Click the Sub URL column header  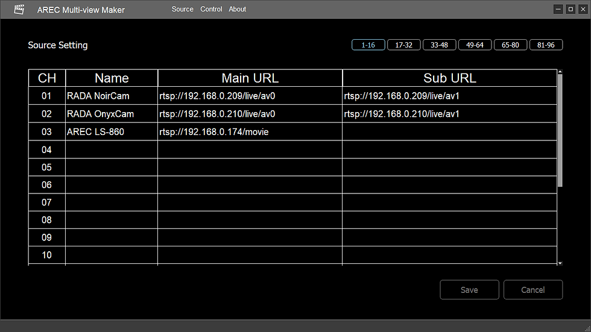point(450,78)
